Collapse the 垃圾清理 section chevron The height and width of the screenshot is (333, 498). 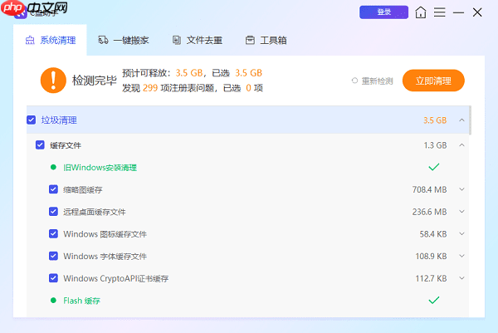click(x=461, y=120)
